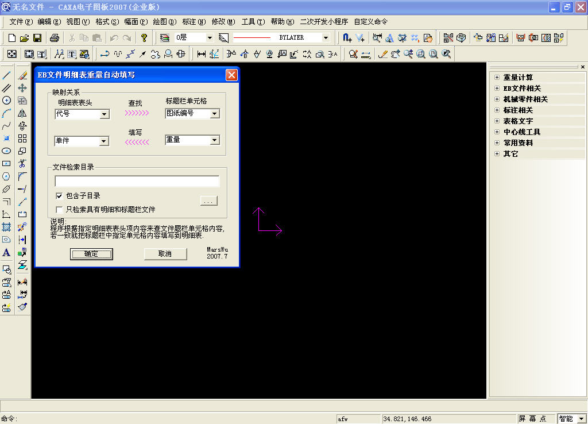Expand the EB文件相关 tree node
588x424 pixels.
coord(497,88)
